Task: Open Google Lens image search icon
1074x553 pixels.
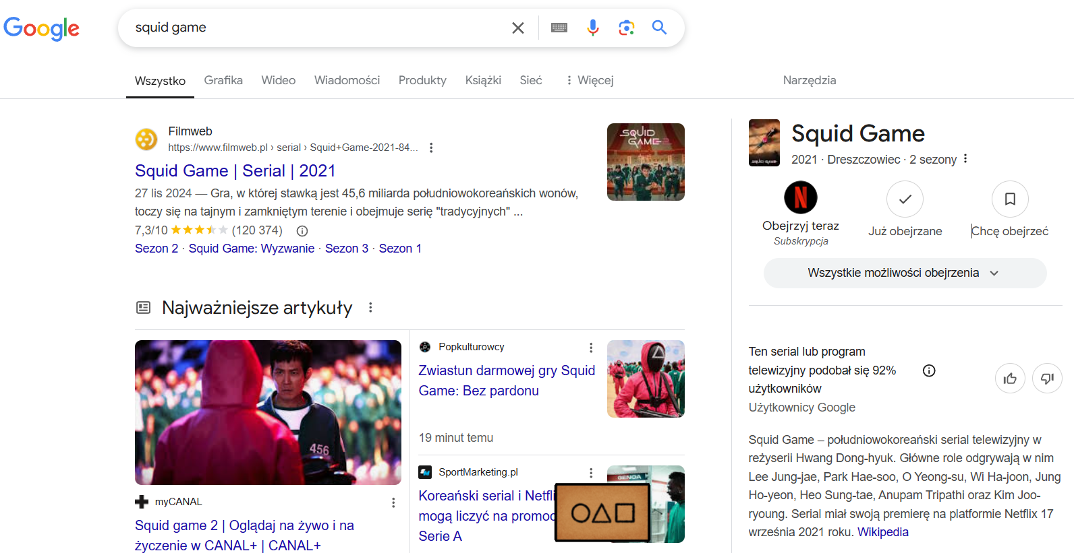Action: tap(627, 28)
